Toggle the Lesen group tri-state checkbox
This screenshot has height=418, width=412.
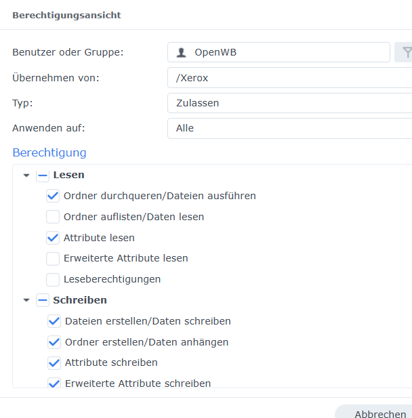point(43,175)
